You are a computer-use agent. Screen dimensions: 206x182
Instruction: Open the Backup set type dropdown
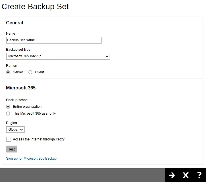click(x=58, y=56)
